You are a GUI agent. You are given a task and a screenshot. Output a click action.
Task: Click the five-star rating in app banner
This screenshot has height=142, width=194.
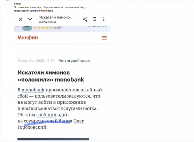[x=43, y=28]
